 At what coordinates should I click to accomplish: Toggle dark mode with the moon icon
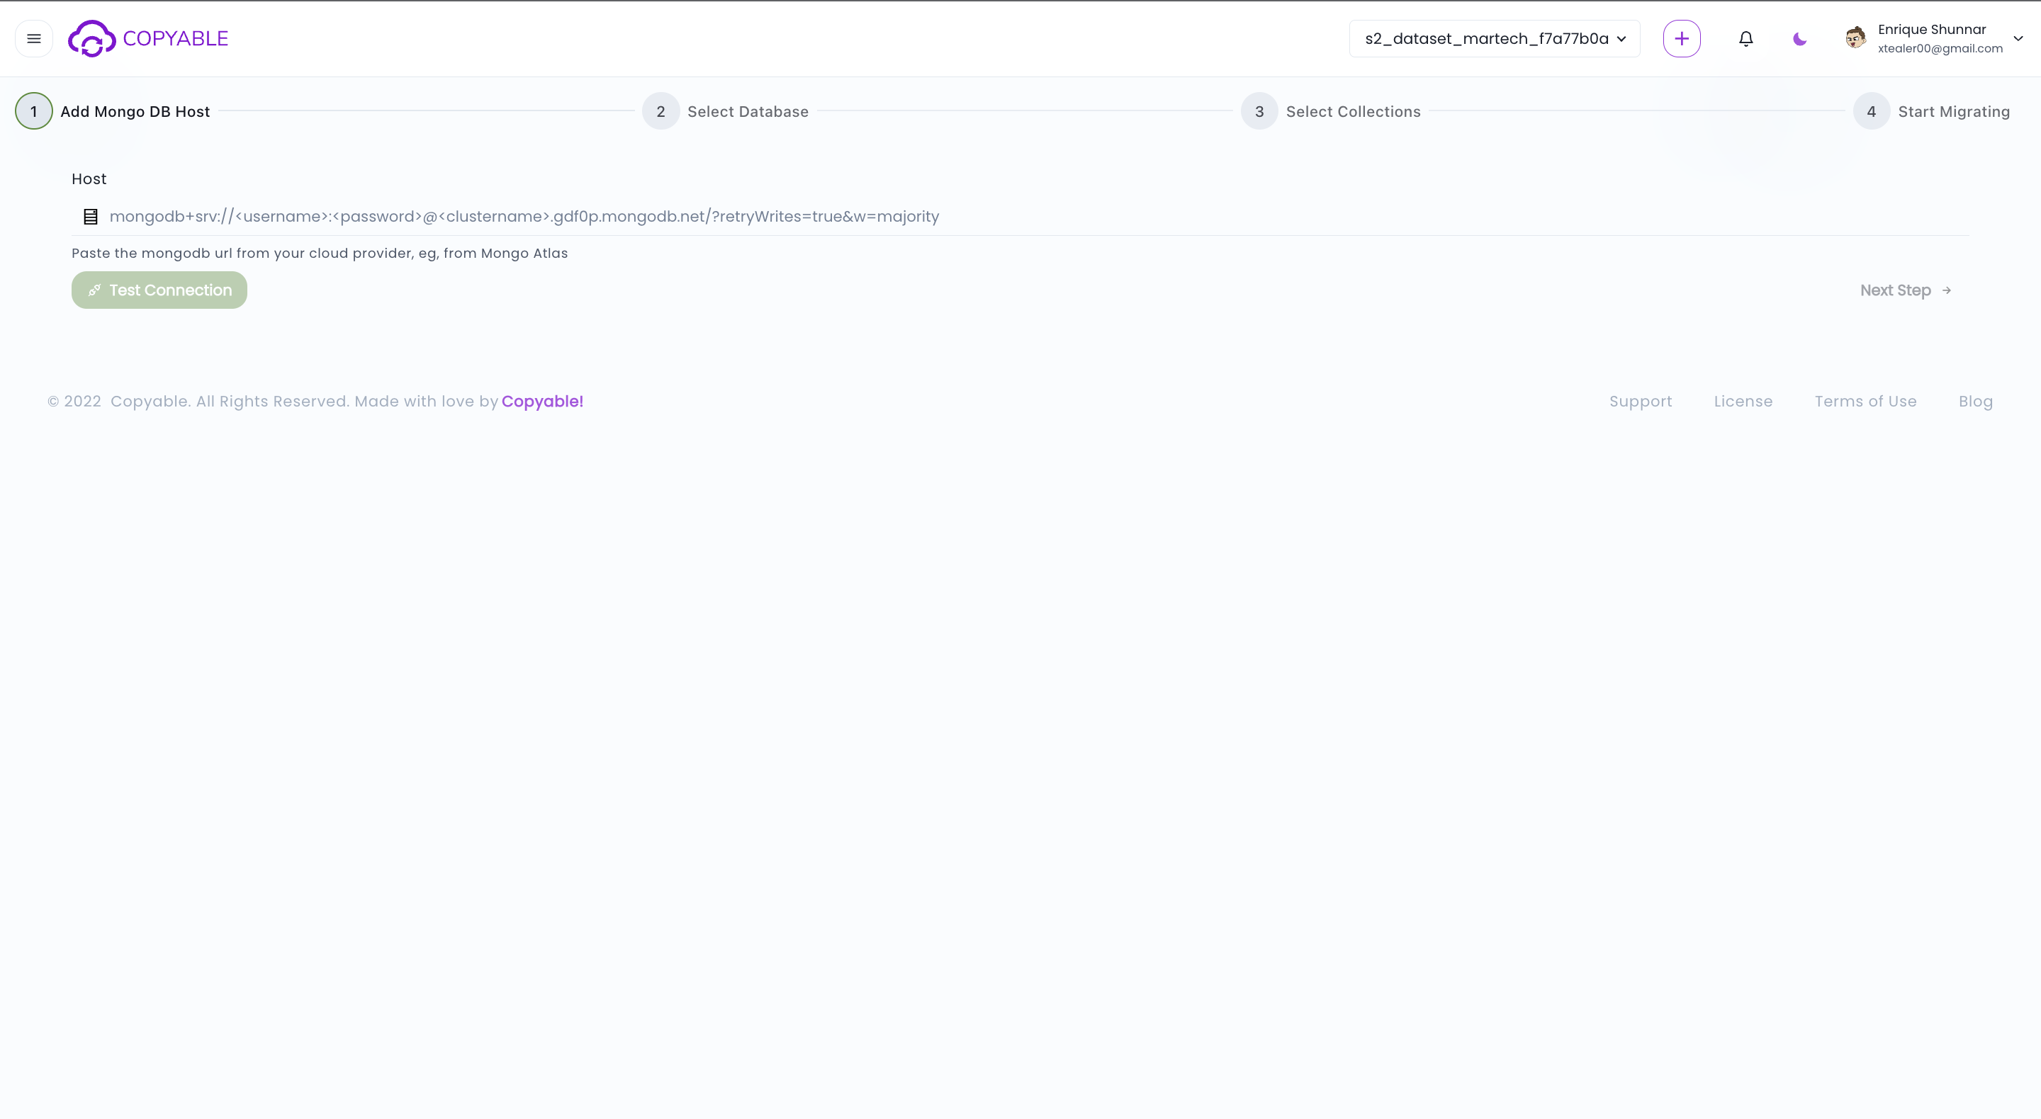coord(1799,38)
